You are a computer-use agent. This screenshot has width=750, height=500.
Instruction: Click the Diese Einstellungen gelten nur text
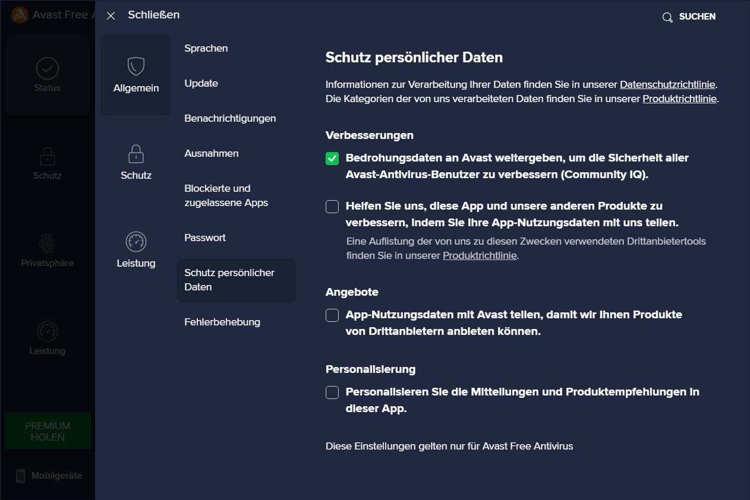click(x=449, y=446)
